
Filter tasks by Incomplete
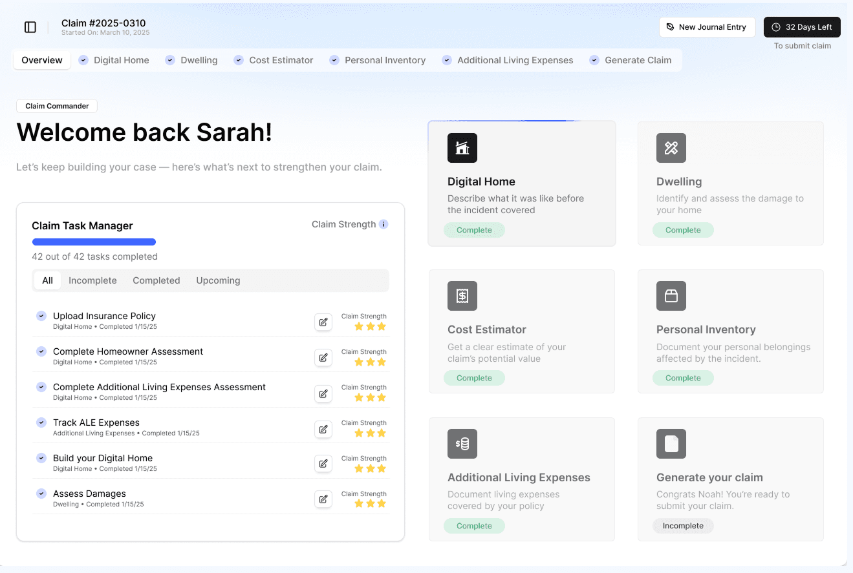click(92, 280)
